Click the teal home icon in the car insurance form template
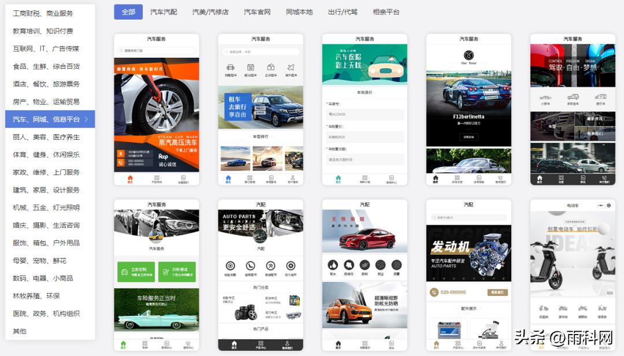The width and height of the screenshot is (624, 356). 338,178
